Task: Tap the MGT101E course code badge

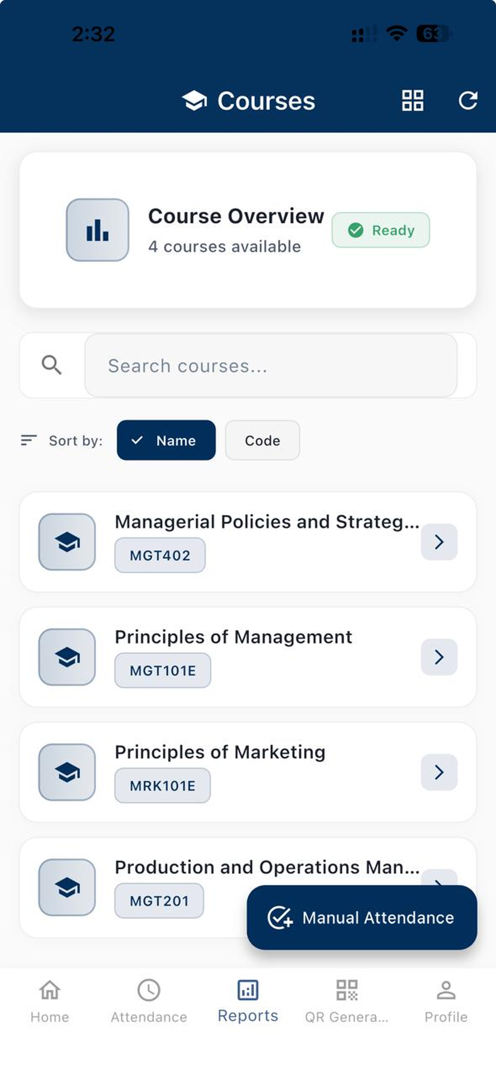Action: coord(163,670)
